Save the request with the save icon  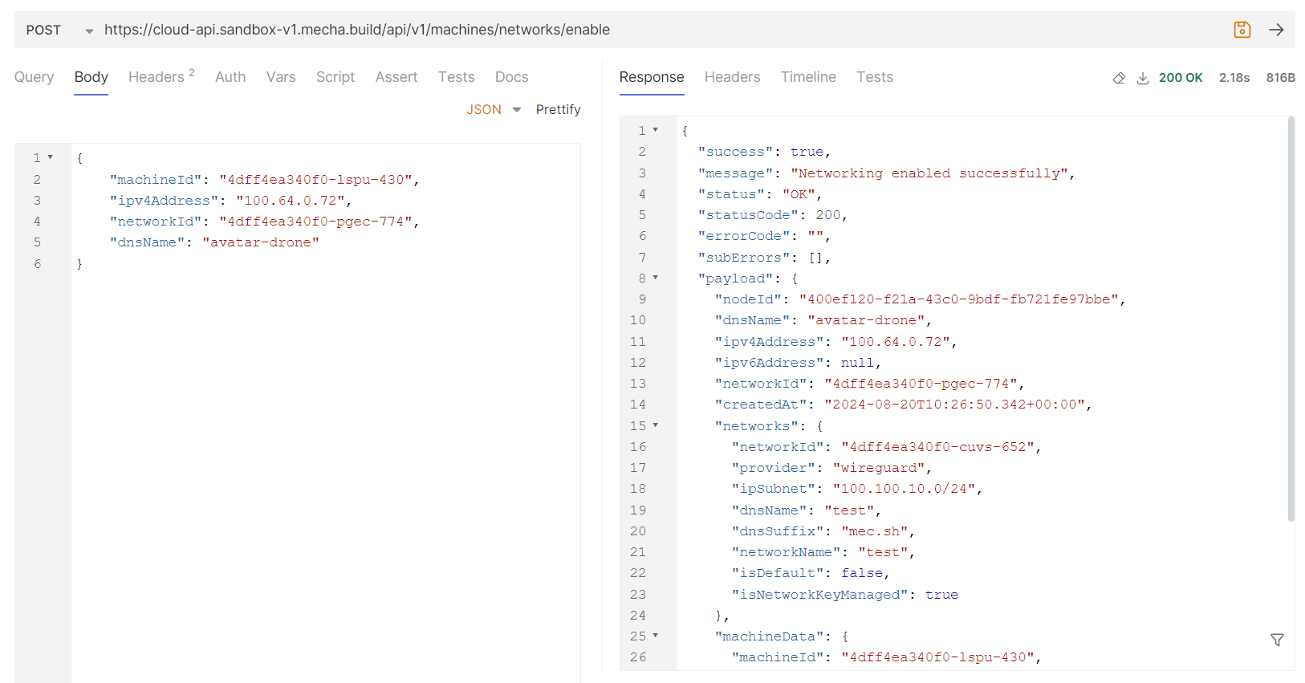coord(1242,30)
